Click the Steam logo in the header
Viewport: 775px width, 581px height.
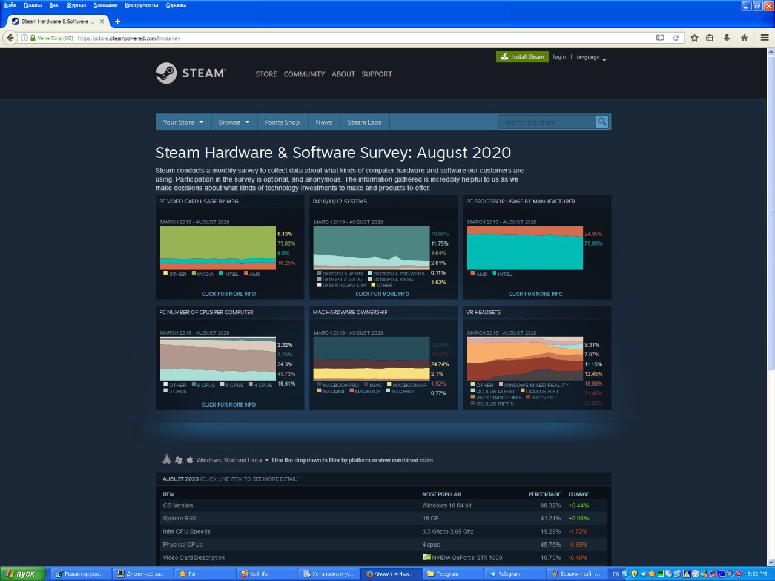tap(191, 73)
